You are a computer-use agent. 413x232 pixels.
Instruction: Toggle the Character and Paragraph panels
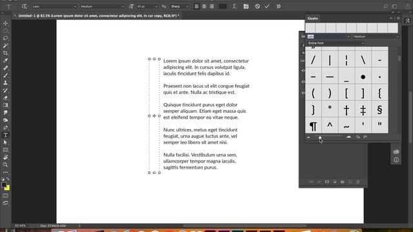click(246, 6)
